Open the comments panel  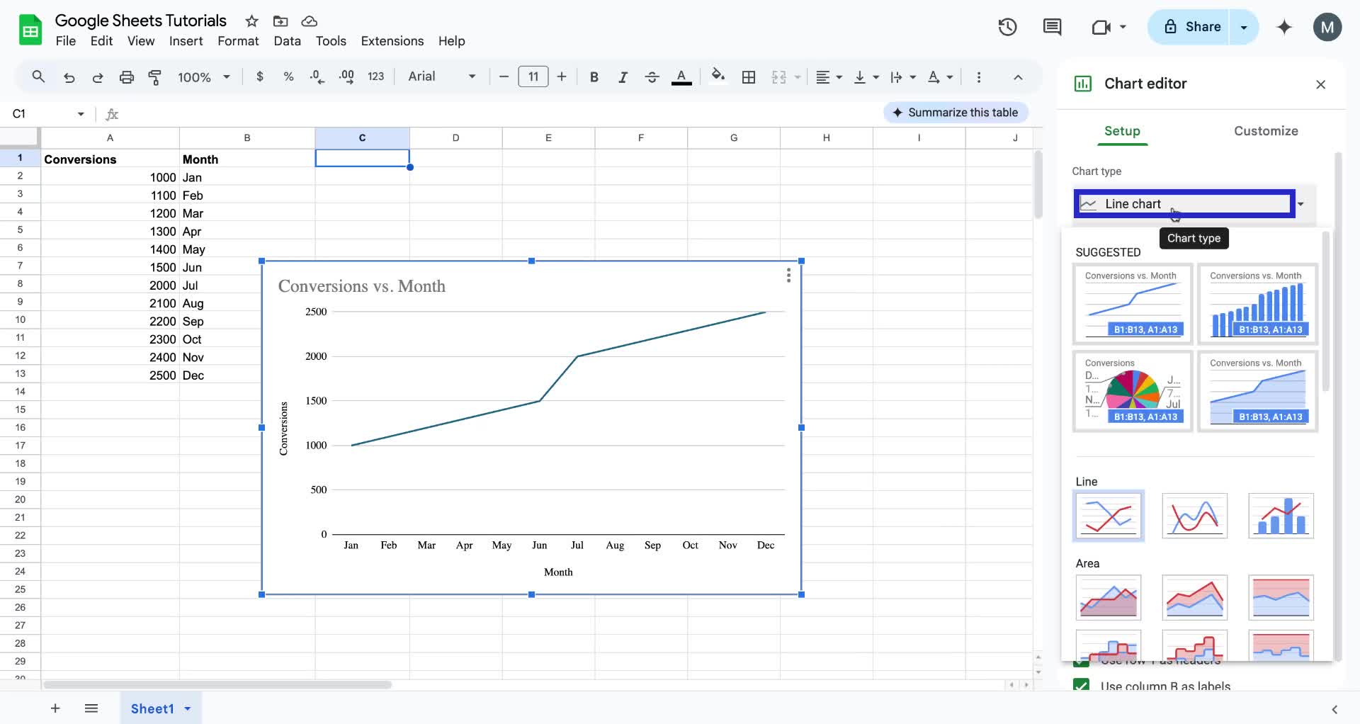click(x=1052, y=27)
